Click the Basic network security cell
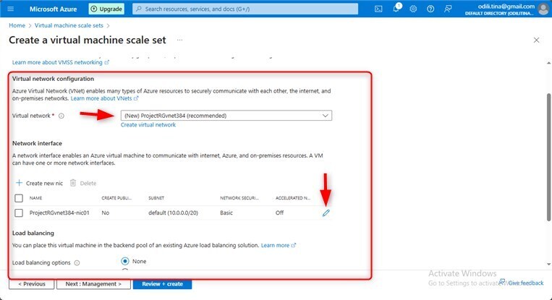The width and height of the screenshot is (552, 300). [226, 213]
